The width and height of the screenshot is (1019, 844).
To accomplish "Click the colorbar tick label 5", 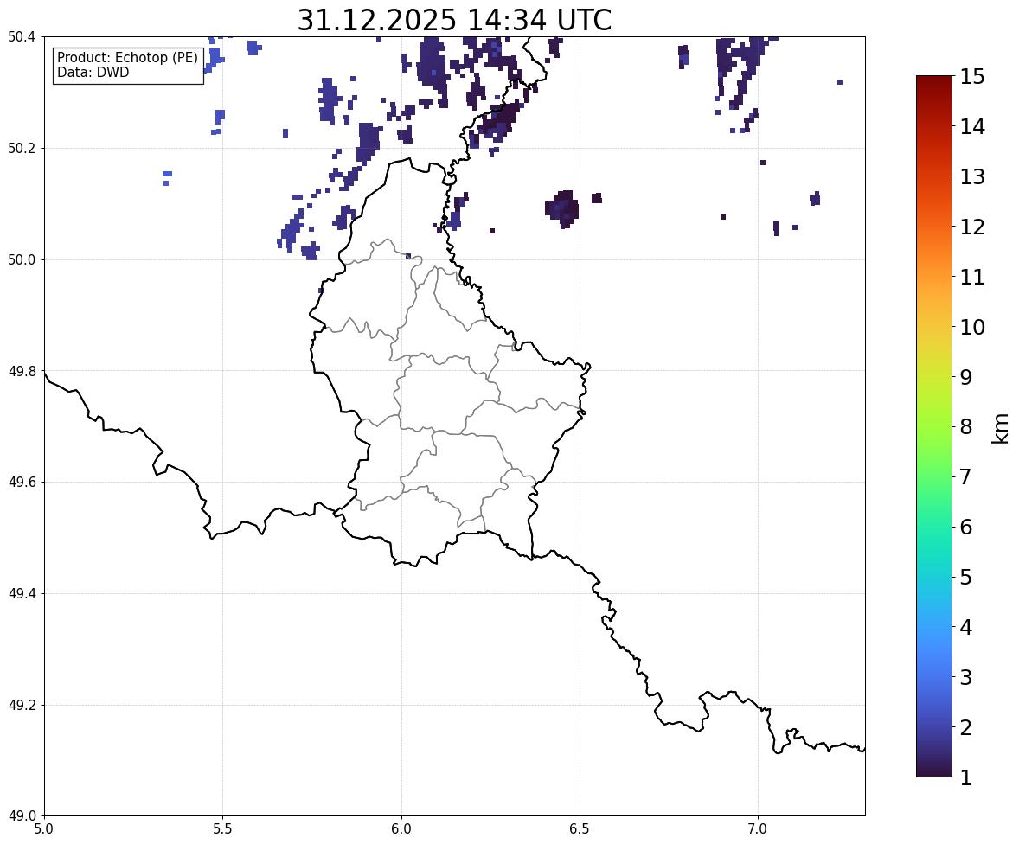I will (x=965, y=577).
